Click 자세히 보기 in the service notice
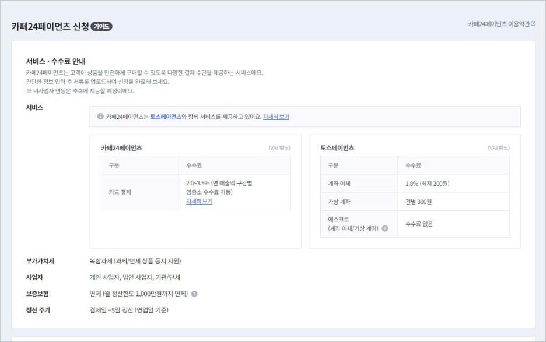This screenshot has height=342, width=546. 276,117
